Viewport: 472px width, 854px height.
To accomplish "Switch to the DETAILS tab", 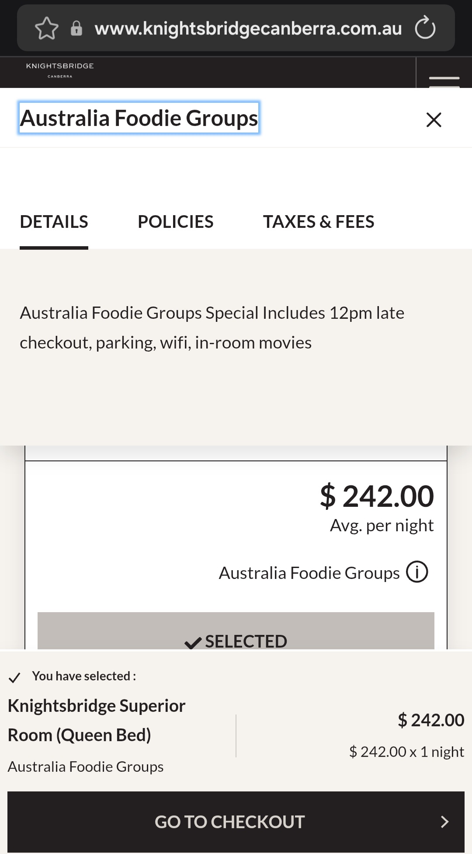I will 54,222.
